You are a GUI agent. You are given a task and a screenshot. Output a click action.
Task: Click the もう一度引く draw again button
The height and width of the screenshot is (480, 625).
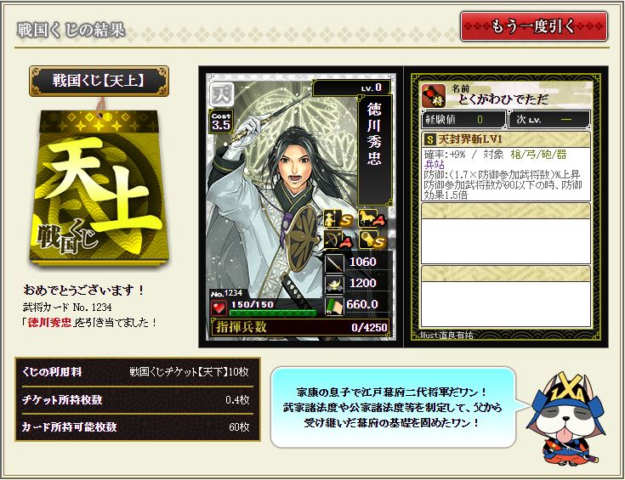tap(534, 26)
